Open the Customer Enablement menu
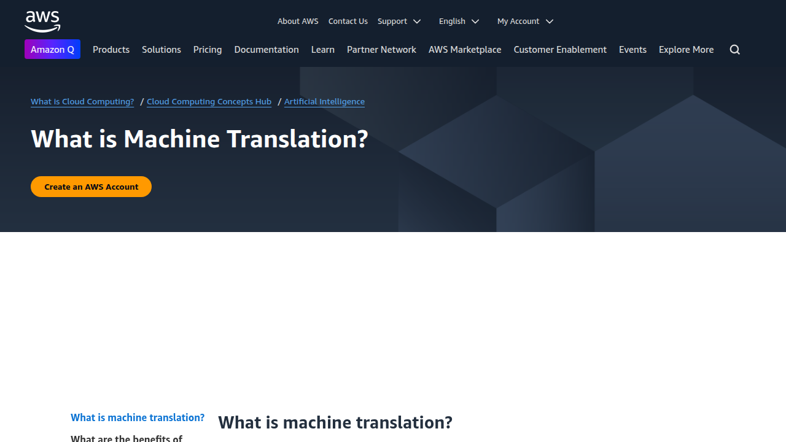Screen dimensions: 786x442 coord(560,50)
